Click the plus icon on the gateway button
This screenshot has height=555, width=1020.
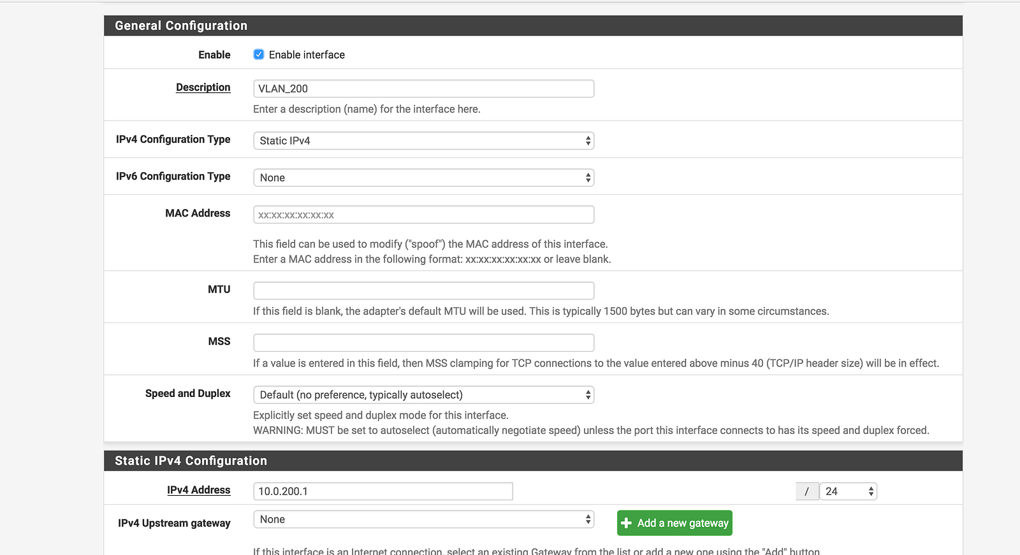pyautogui.click(x=627, y=523)
